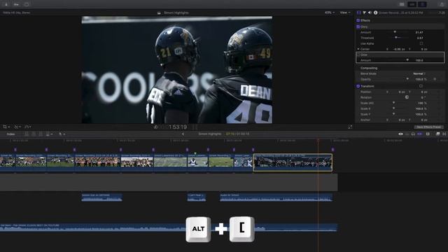
Task: Open the Blend Mode Normal dropdown
Action: click(x=419, y=73)
